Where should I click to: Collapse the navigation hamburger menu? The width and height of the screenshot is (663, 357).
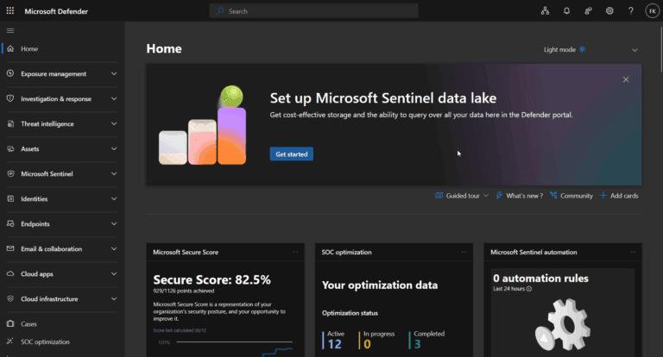pyautogui.click(x=10, y=30)
